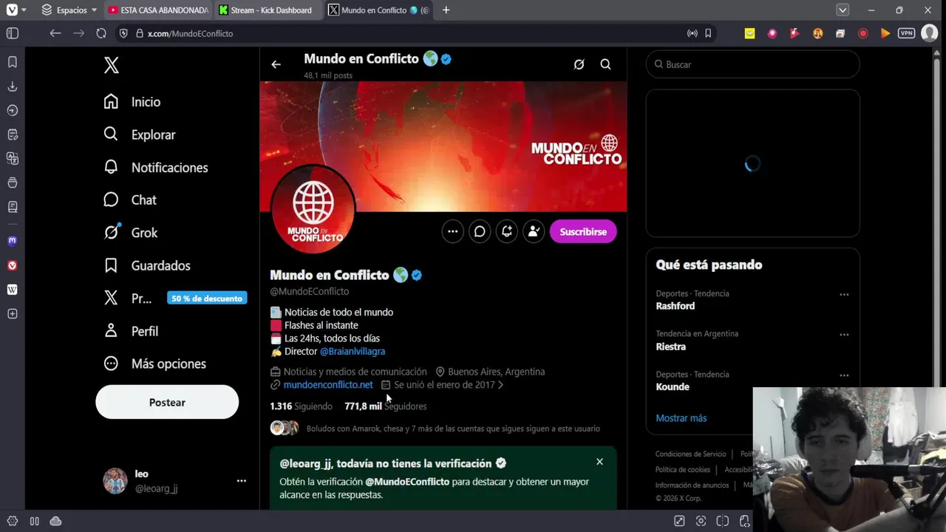Open Guardados in X navigation

coord(147,265)
